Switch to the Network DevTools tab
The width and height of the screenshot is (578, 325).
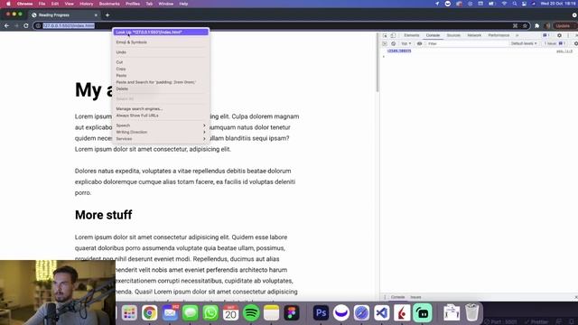point(474,35)
